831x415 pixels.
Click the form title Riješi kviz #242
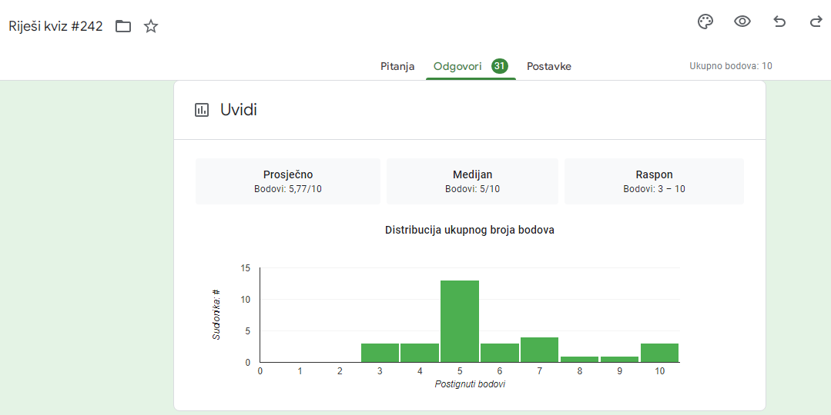[55, 26]
